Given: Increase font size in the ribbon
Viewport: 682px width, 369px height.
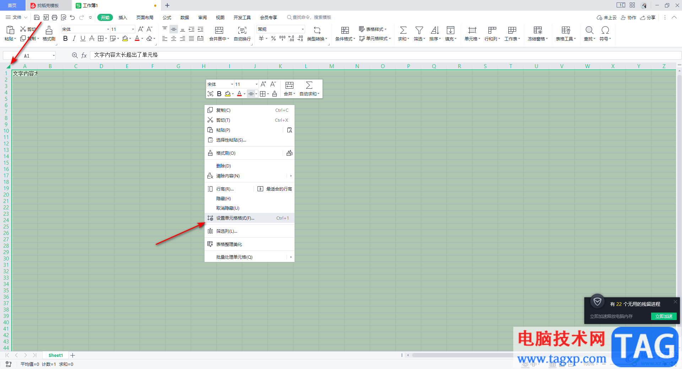Looking at the screenshot, I should (x=141, y=29).
